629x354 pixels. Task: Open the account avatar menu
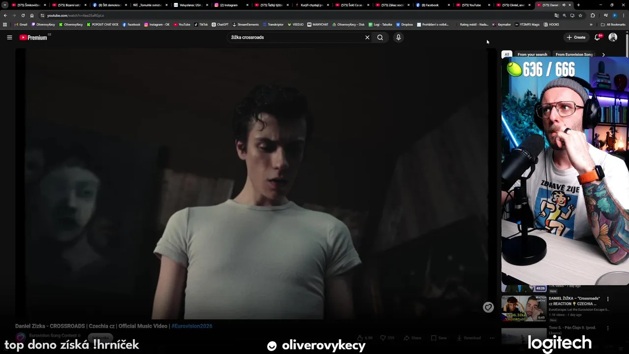(613, 37)
